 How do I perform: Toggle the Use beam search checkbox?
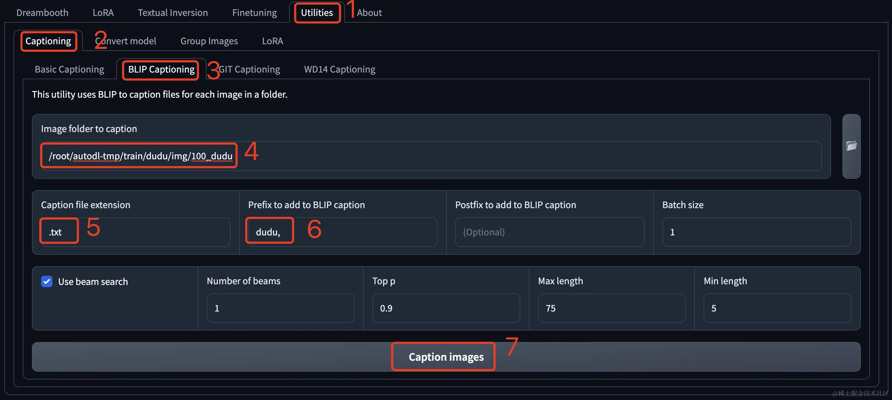[47, 281]
